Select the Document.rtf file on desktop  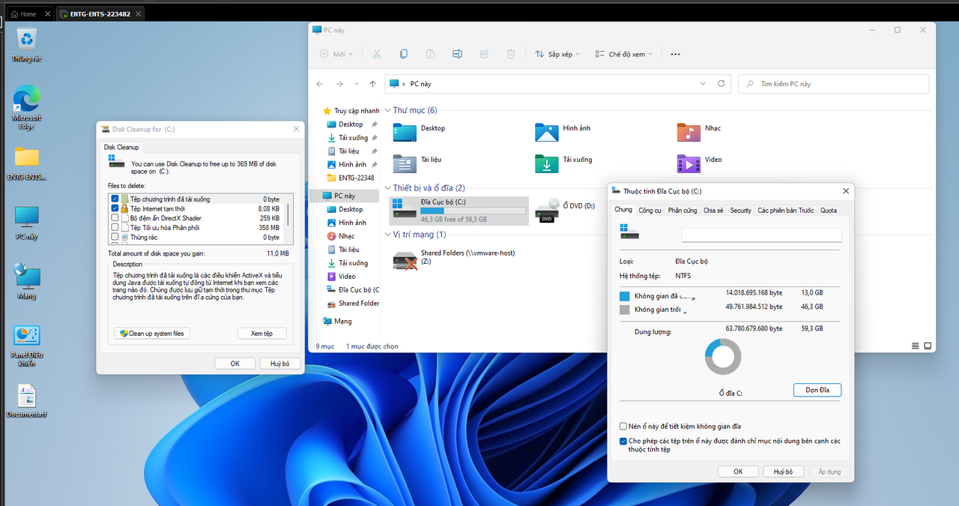pos(26,401)
